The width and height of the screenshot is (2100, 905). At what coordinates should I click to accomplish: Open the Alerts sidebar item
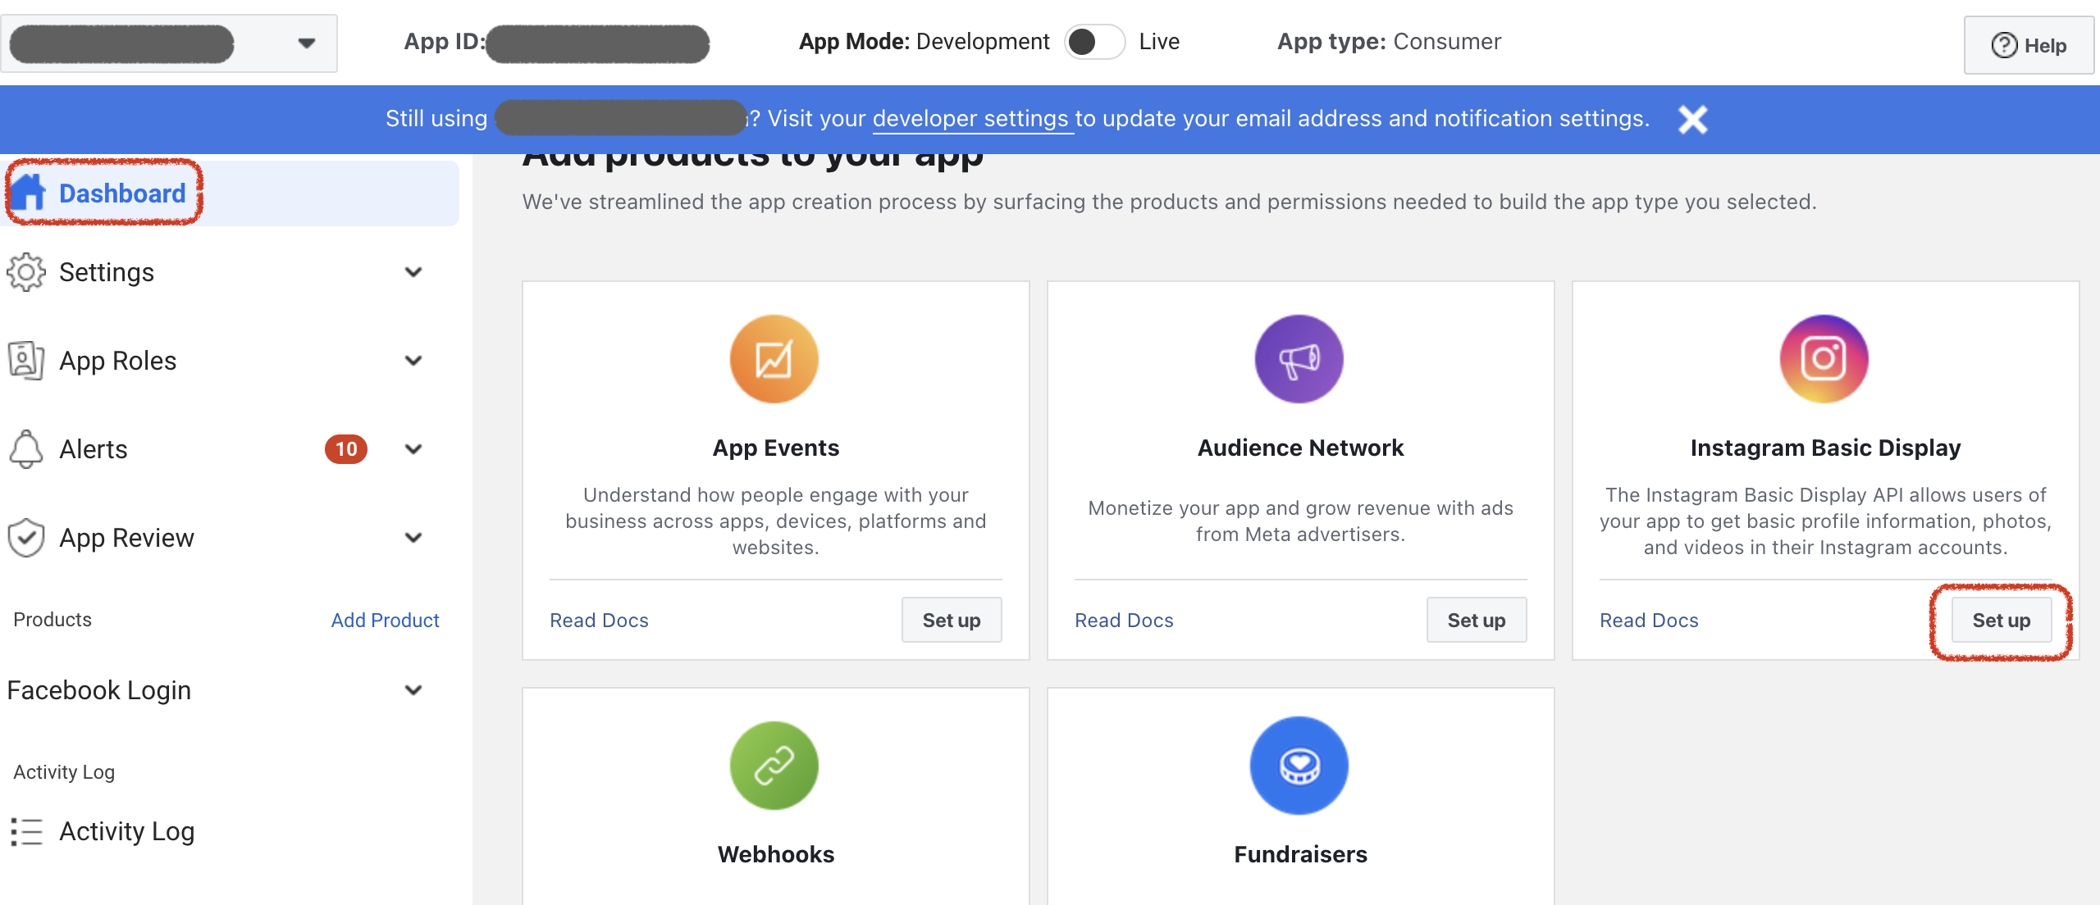pyautogui.click(x=230, y=449)
